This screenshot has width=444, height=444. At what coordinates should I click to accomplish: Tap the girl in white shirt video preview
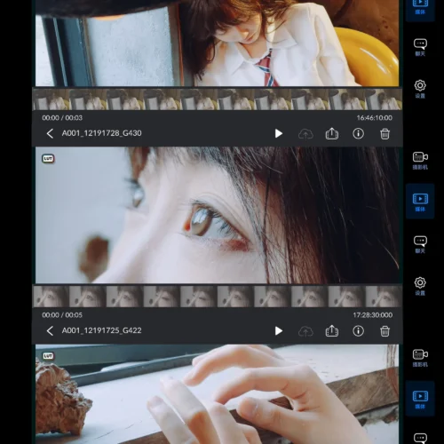point(218,43)
